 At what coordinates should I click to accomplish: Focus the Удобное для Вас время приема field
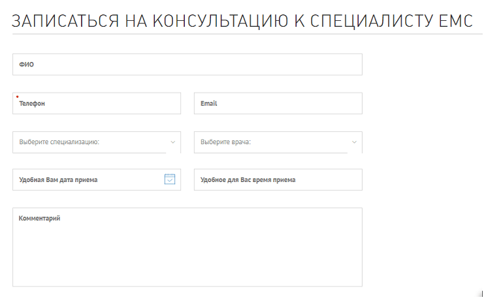278,180
